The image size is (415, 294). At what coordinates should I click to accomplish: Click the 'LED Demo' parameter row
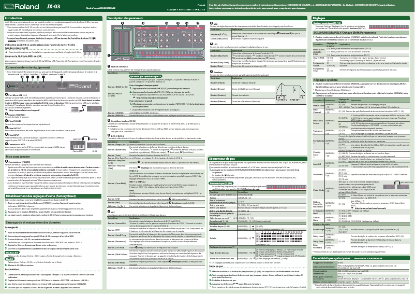point(361,174)
